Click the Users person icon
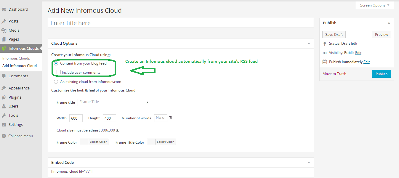 4,106
